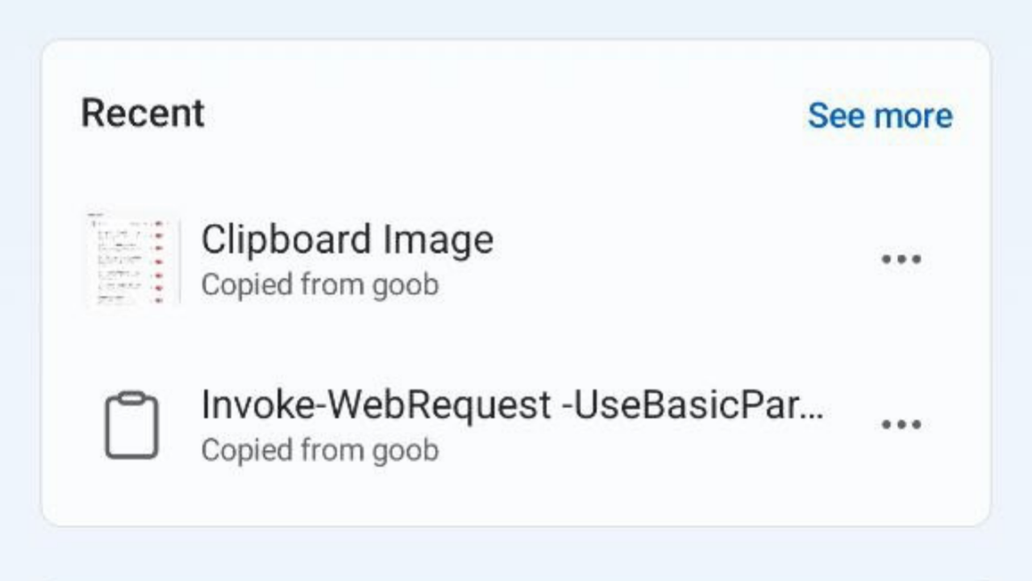
Task: Open the copied screenshot thumbnail
Action: [131, 260]
